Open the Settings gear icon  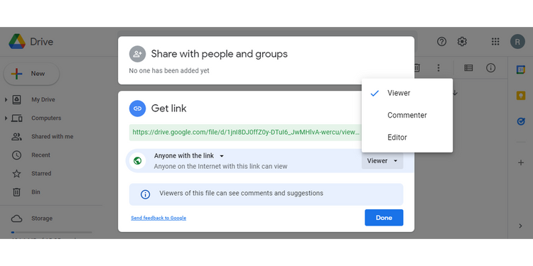[462, 42]
